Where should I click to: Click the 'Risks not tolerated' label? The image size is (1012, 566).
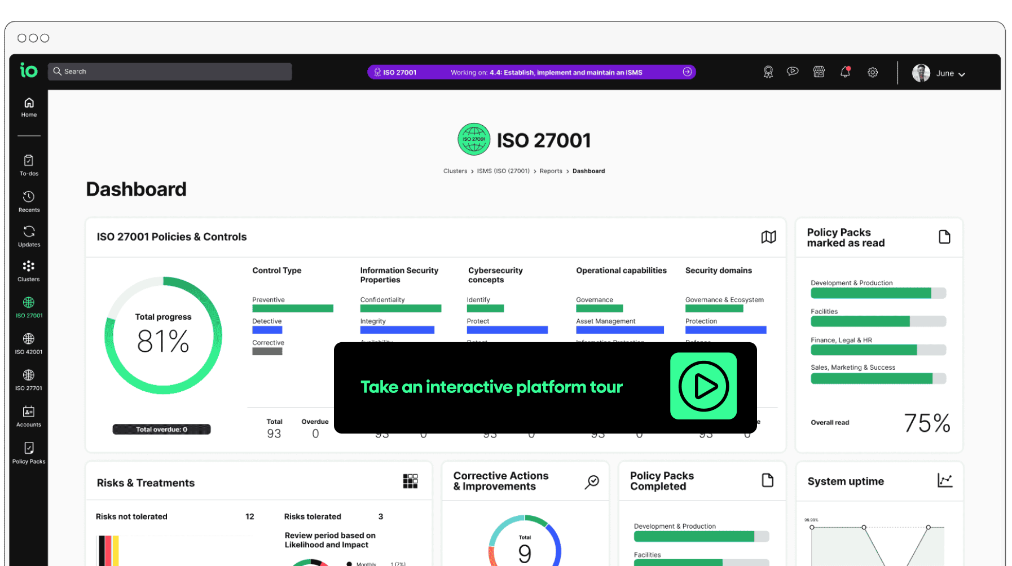(x=131, y=516)
